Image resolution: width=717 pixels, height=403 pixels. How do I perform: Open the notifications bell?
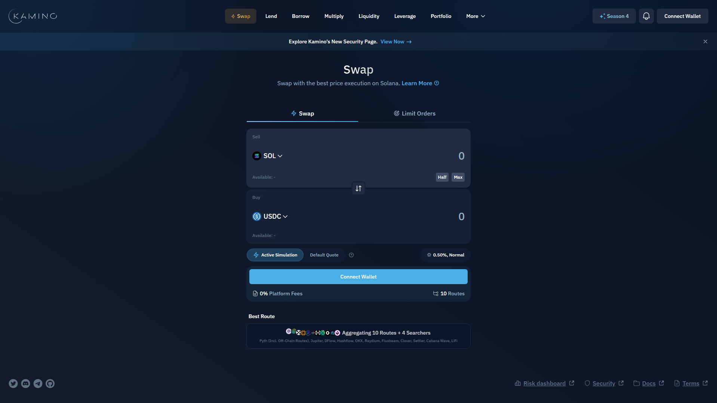click(646, 16)
